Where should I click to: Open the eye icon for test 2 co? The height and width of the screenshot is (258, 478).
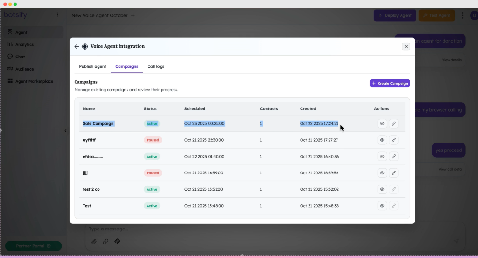[x=382, y=189]
